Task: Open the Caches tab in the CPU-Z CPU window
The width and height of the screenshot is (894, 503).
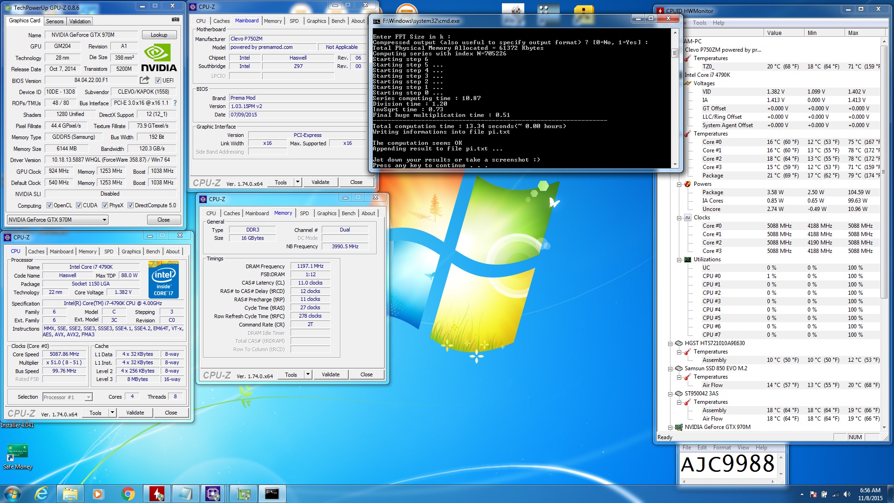Action: point(36,251)
